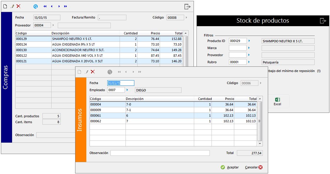Click the Insumos table scrollbar down arrow
This screenshot has height=174, width=330.
pos(260,144)
